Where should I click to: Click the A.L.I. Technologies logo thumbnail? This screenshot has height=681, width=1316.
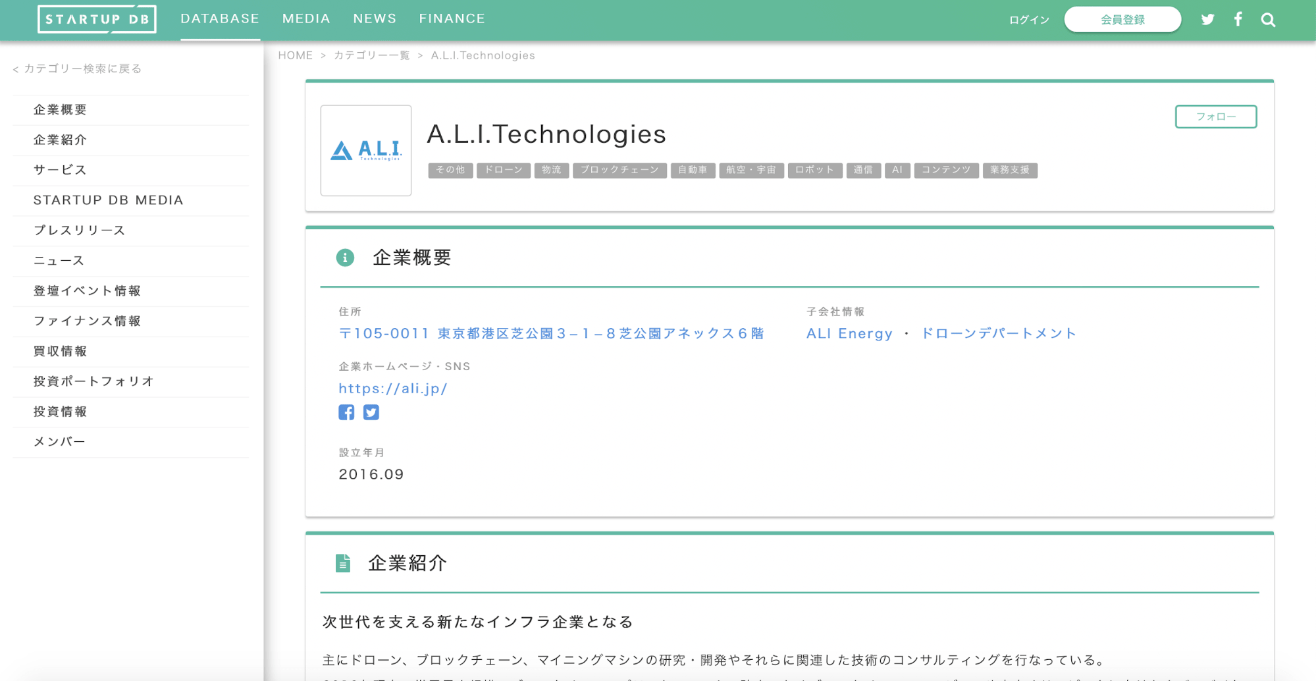coord(366,150)
